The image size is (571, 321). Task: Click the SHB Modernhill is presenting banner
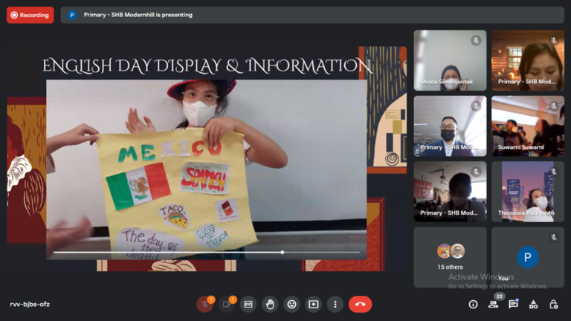138,15
